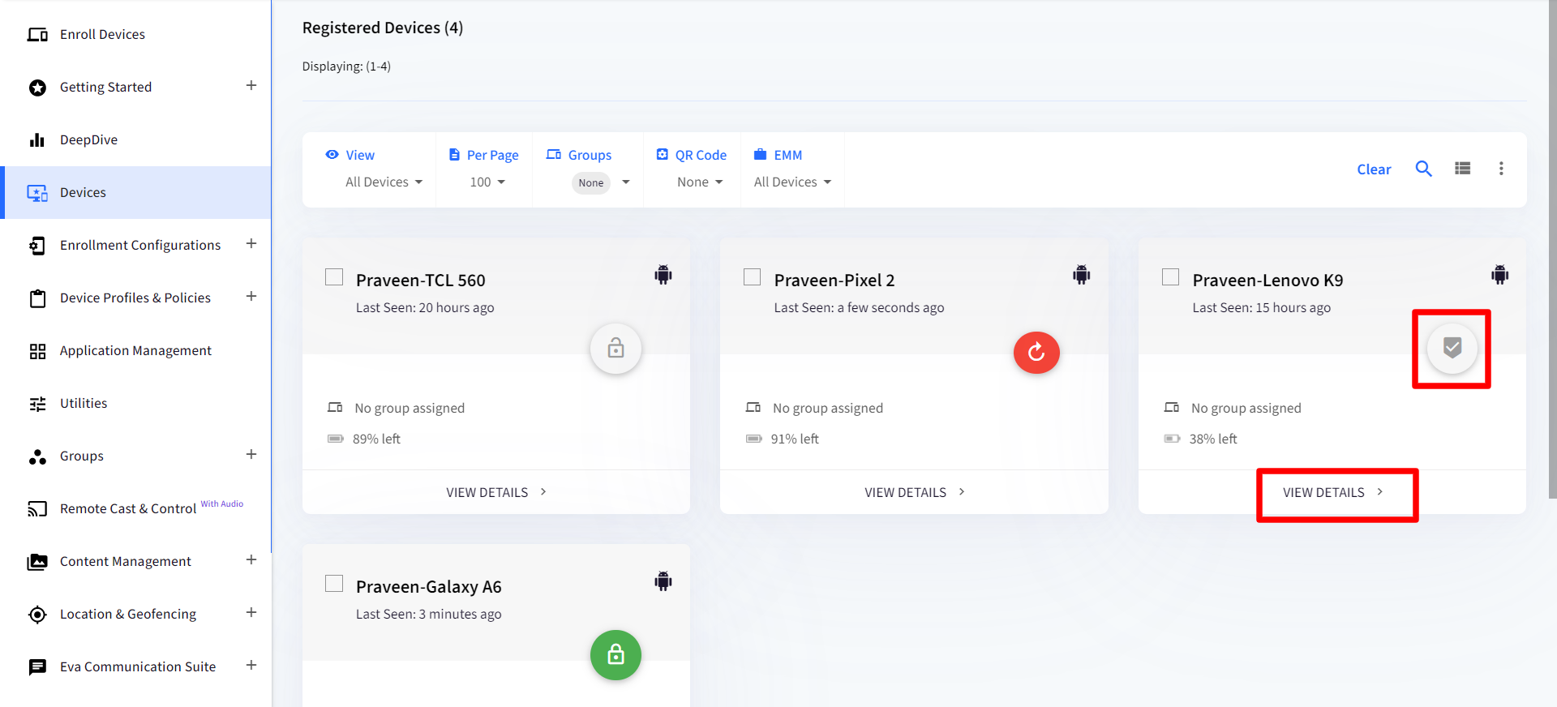Expand Eva Communication Suite plus icon
Screen dimensions: 1557x707
pos(251,665)
